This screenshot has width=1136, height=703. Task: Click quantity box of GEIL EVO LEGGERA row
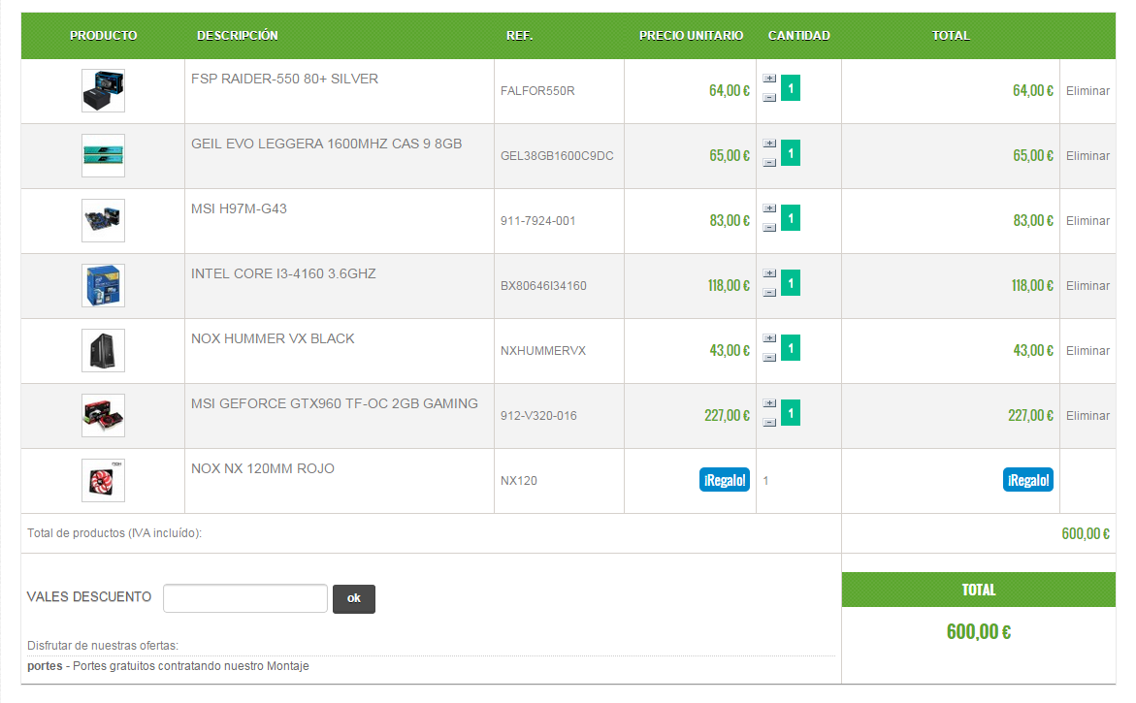coord(791,153)
